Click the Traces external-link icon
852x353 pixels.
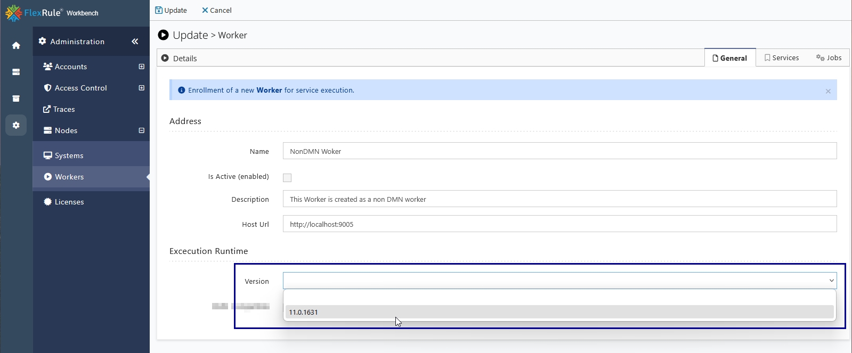point(47,109)
